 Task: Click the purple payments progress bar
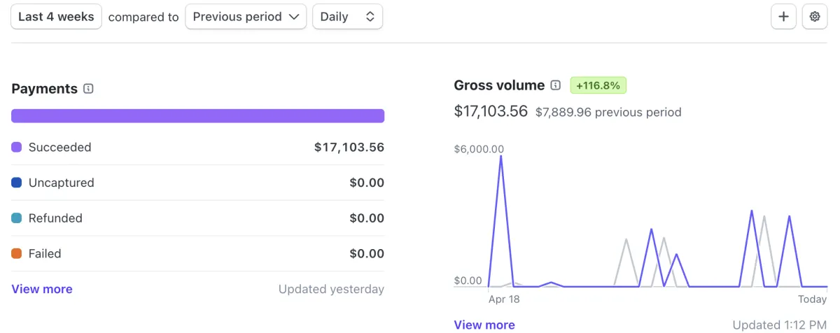pyautogui.click(x=197, y=116)
